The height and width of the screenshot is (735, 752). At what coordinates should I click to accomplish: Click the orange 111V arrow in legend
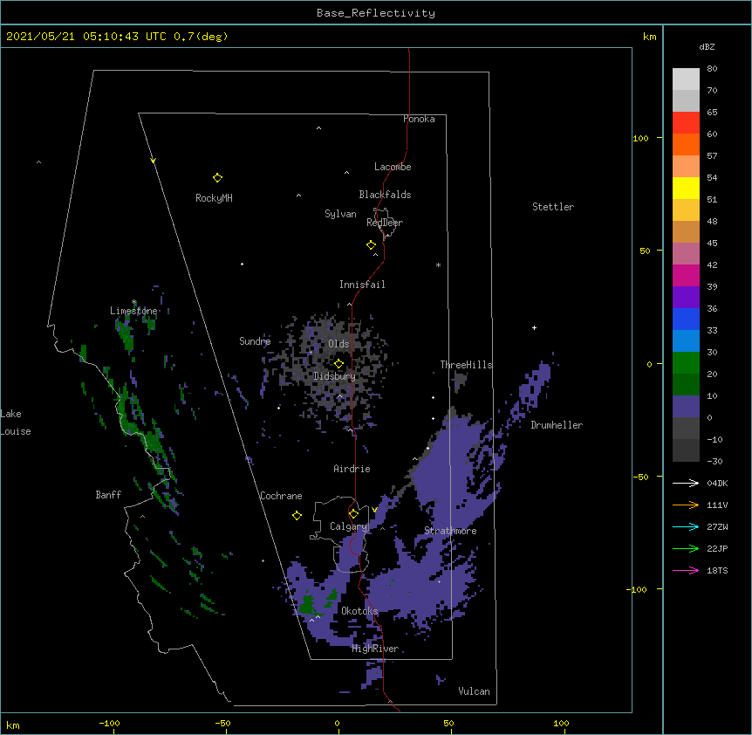click(x=686, y=505)
